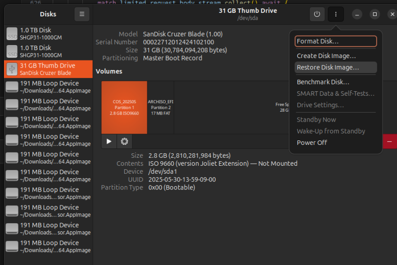
Task: Choose Format Disk… from the menu
Action: (335, 41)
